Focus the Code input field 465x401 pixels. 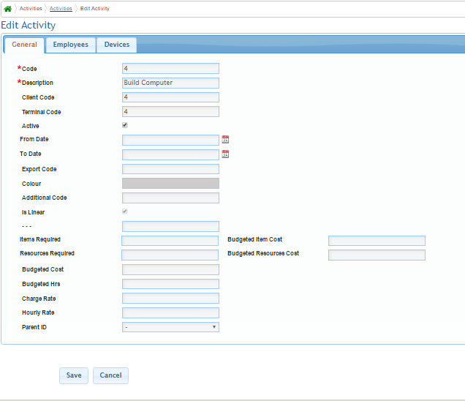pos(170,68)
